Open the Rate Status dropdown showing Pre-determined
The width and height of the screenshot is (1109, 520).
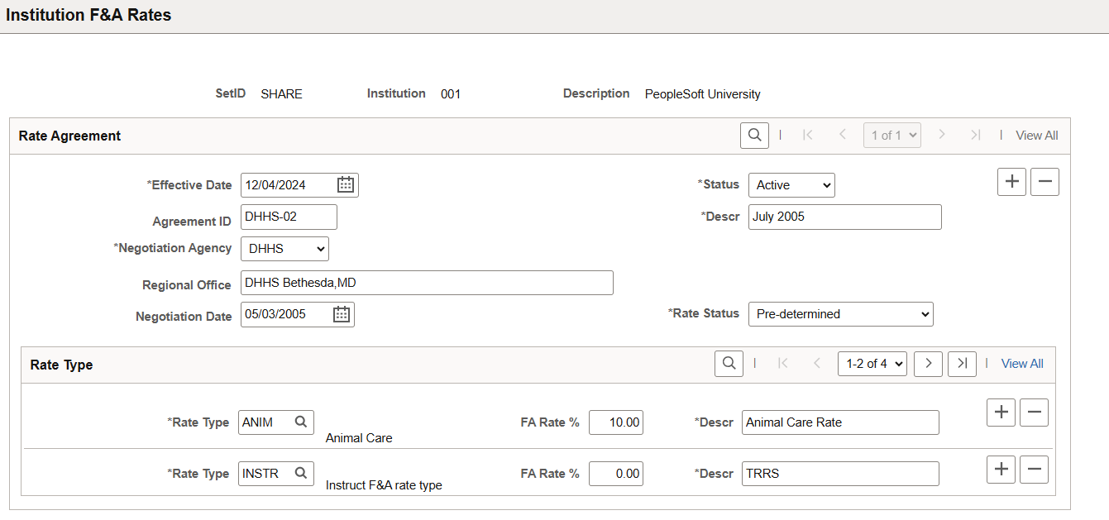click(x=840, y=314)
